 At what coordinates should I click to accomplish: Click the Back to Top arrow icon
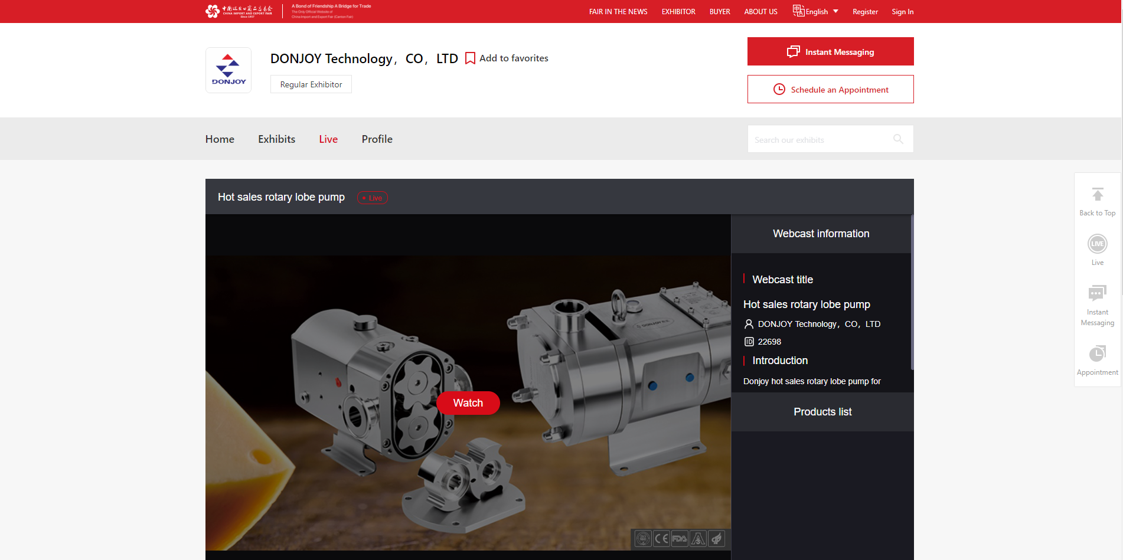[1097, 195]
